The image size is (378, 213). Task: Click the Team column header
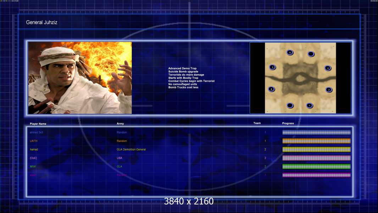(x=257, y=123)
